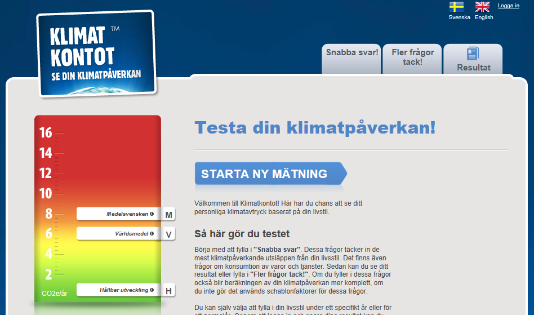Click info icon next to Hållbar utveckling
This screenshot has width=534, height=315.
[152, 290]
